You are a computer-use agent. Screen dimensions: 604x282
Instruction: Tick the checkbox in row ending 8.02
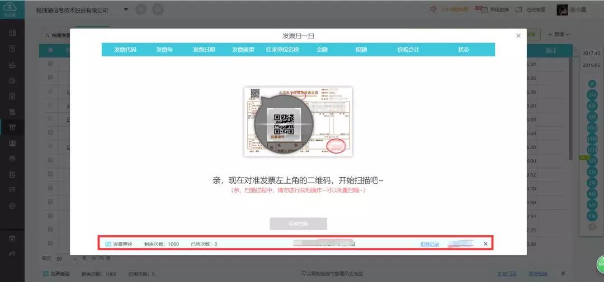(x=50, y=174)
